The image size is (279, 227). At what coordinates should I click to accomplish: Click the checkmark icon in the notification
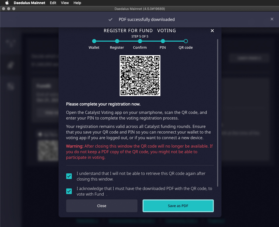click(110, 19)
